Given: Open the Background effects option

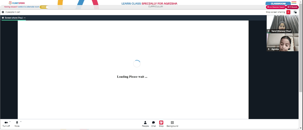Looking at the screenshot, I should click(172, 124).
